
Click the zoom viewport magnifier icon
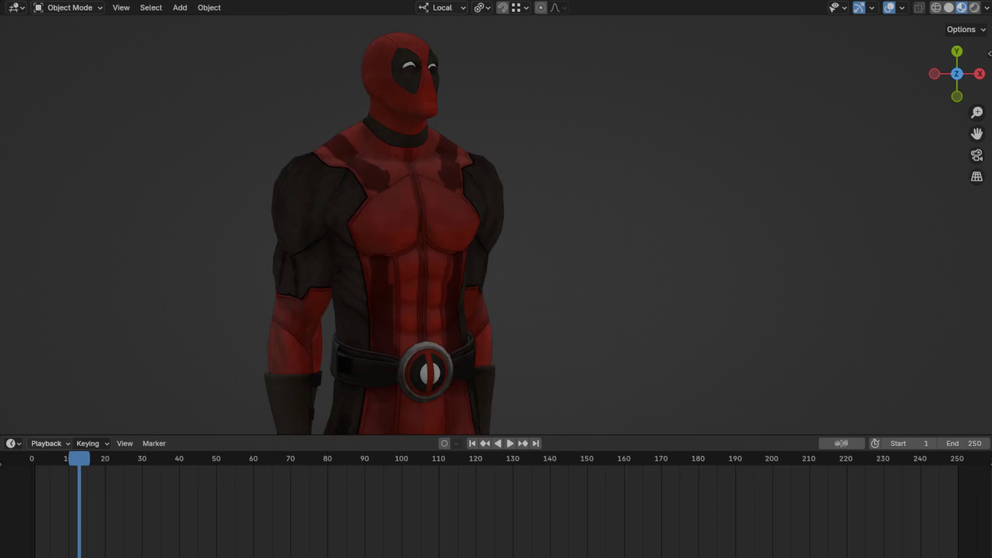coord(977,113)
